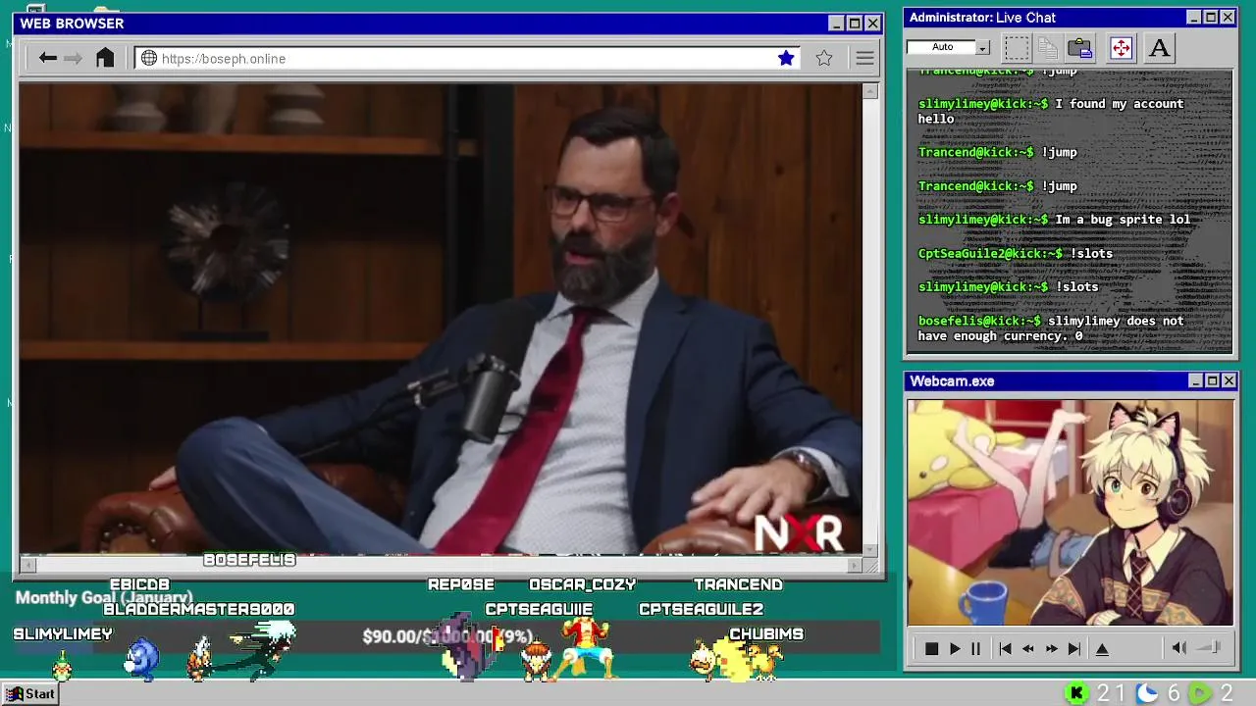Click the bosefelis "not enough currency" message

tap(1051, 328)
